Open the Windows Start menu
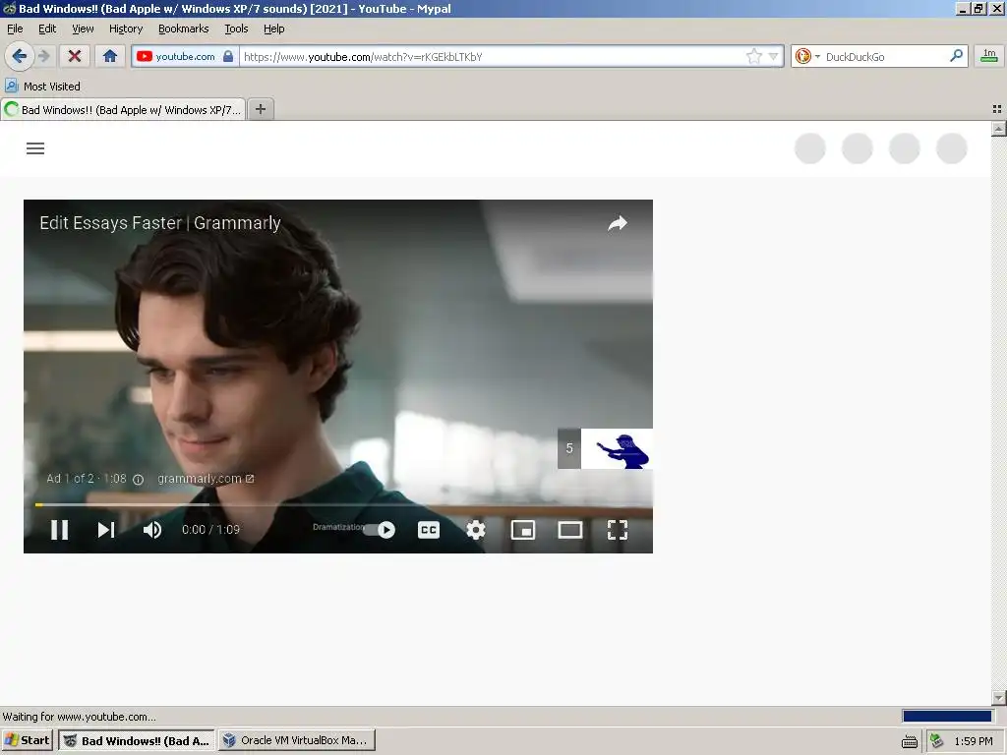1007x755 pixels. click(x=27, y=740)
